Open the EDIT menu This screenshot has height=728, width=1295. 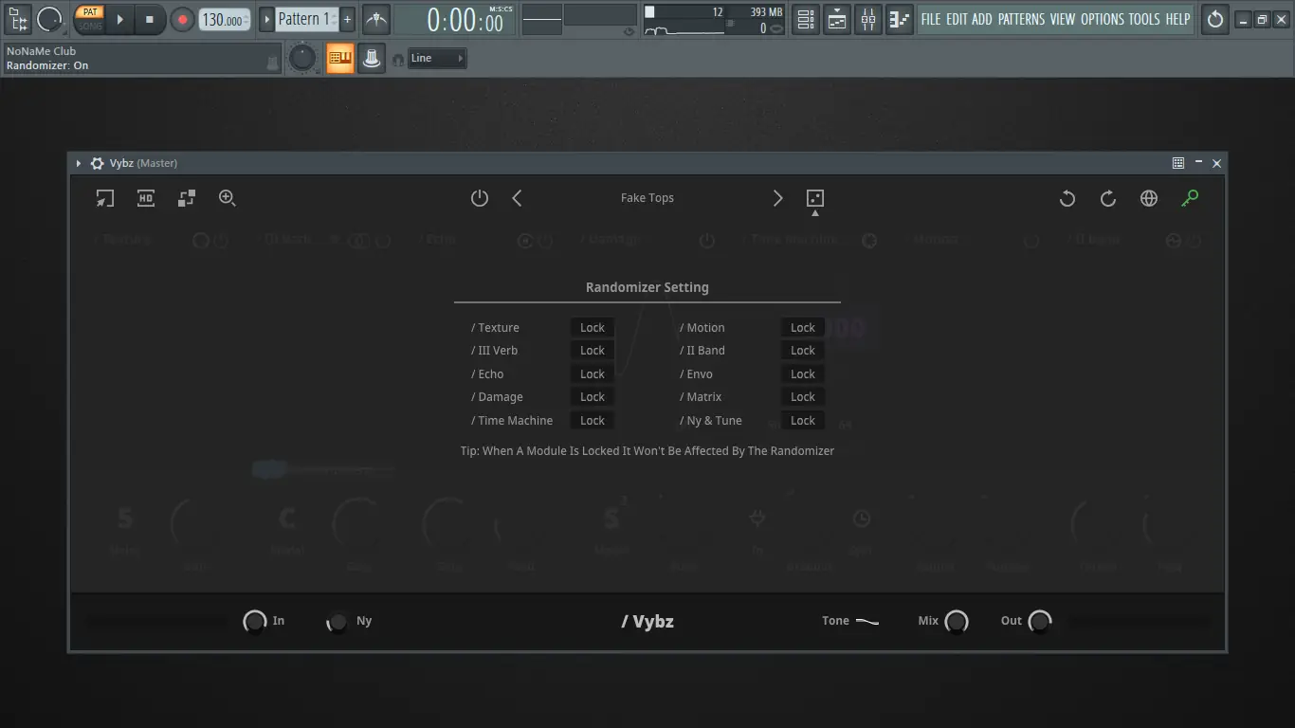point(957,19)
